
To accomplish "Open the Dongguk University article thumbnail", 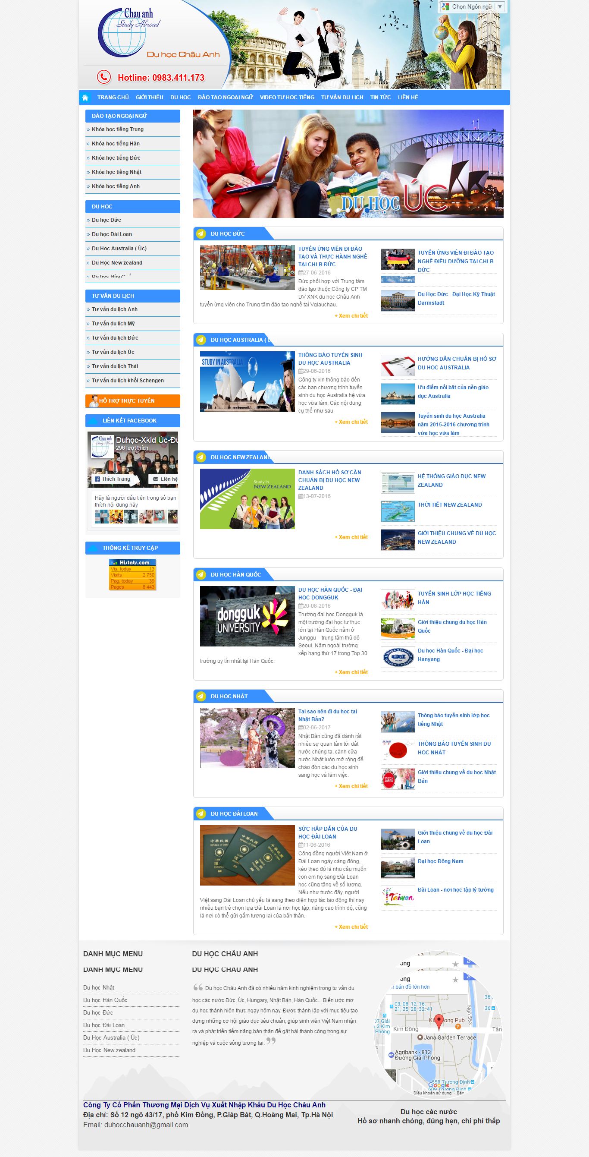I will 247,616.
